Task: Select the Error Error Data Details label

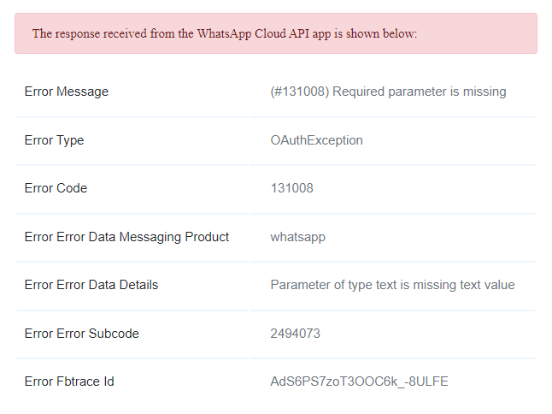Action: click(91, 285)
